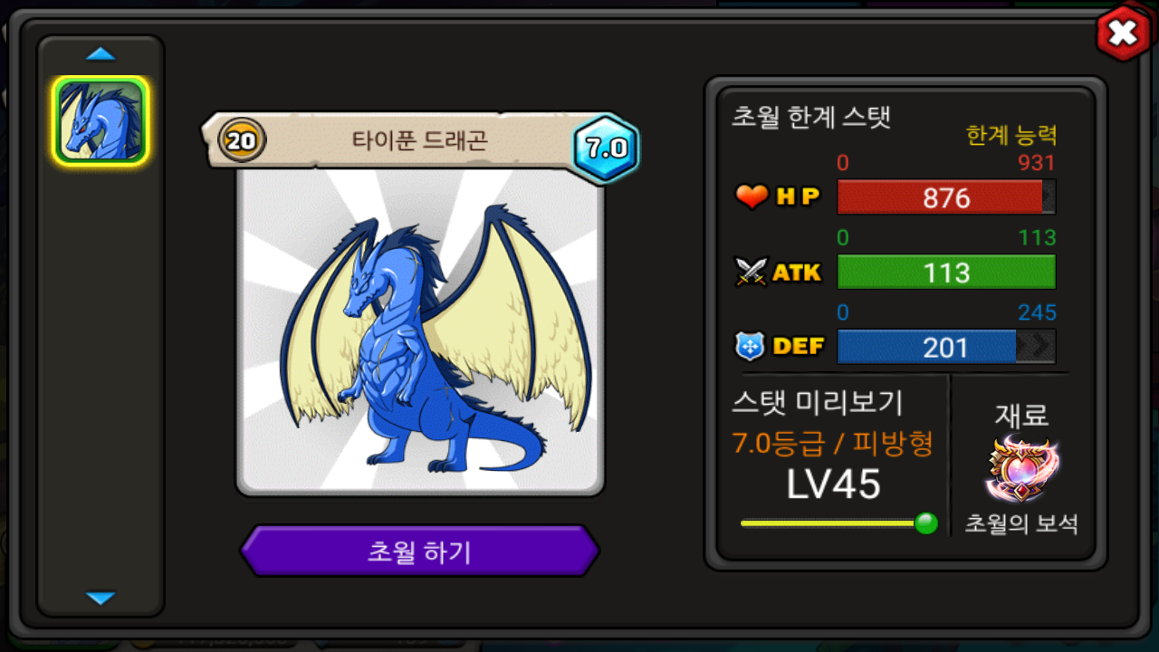1159x652 pixels.
Task: Click the green level preview slider knob
Action: [925, 523]
